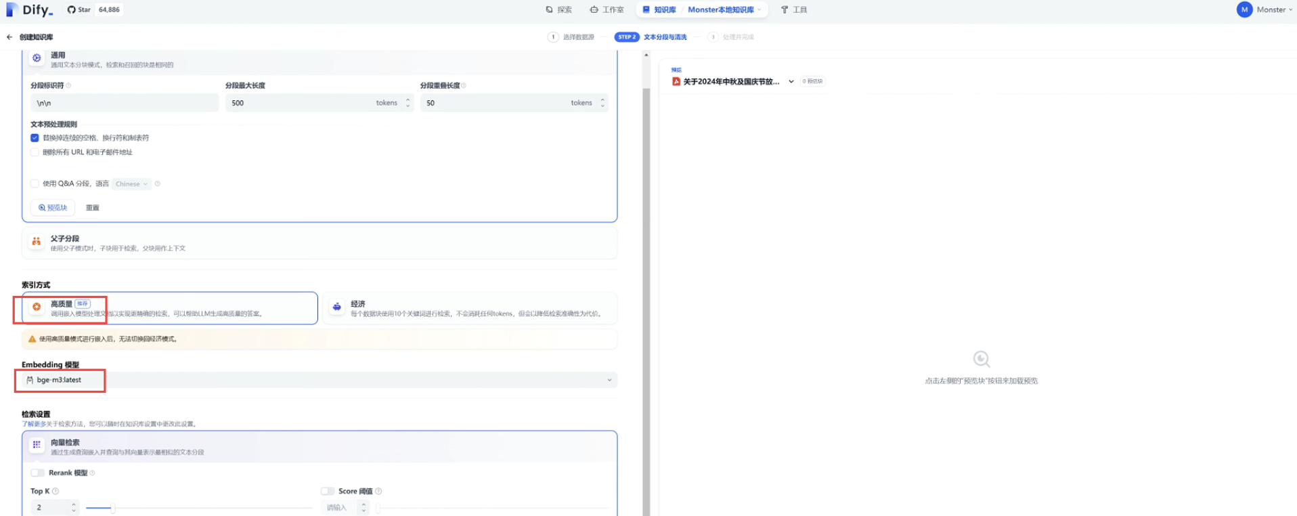
Task: Click the Top K slider handle
Action: [x=113, y=507]
